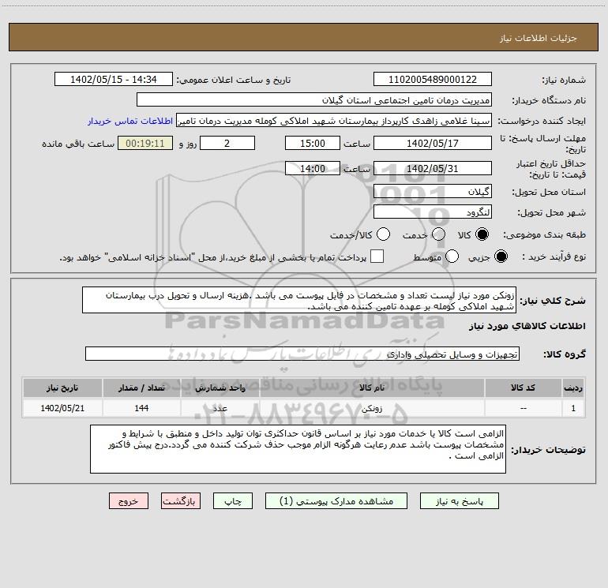Click the تعداد / مقدار column header
Screen dimensions: 608x588
click(141, 388)
